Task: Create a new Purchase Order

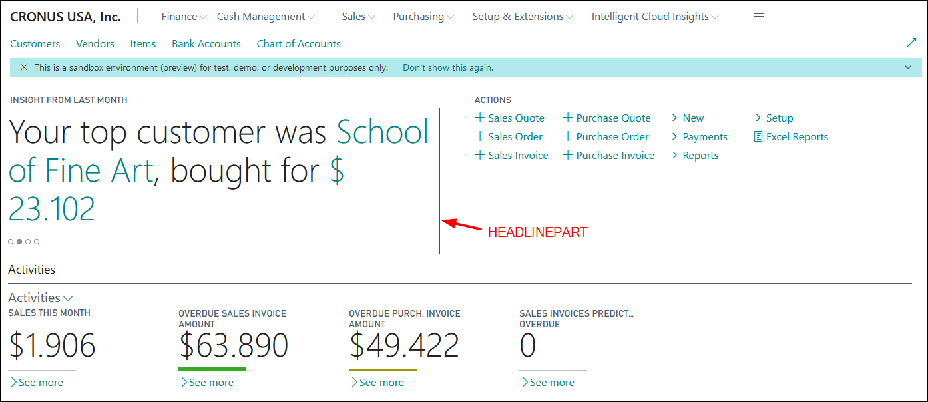Action: tap(612, 136)
